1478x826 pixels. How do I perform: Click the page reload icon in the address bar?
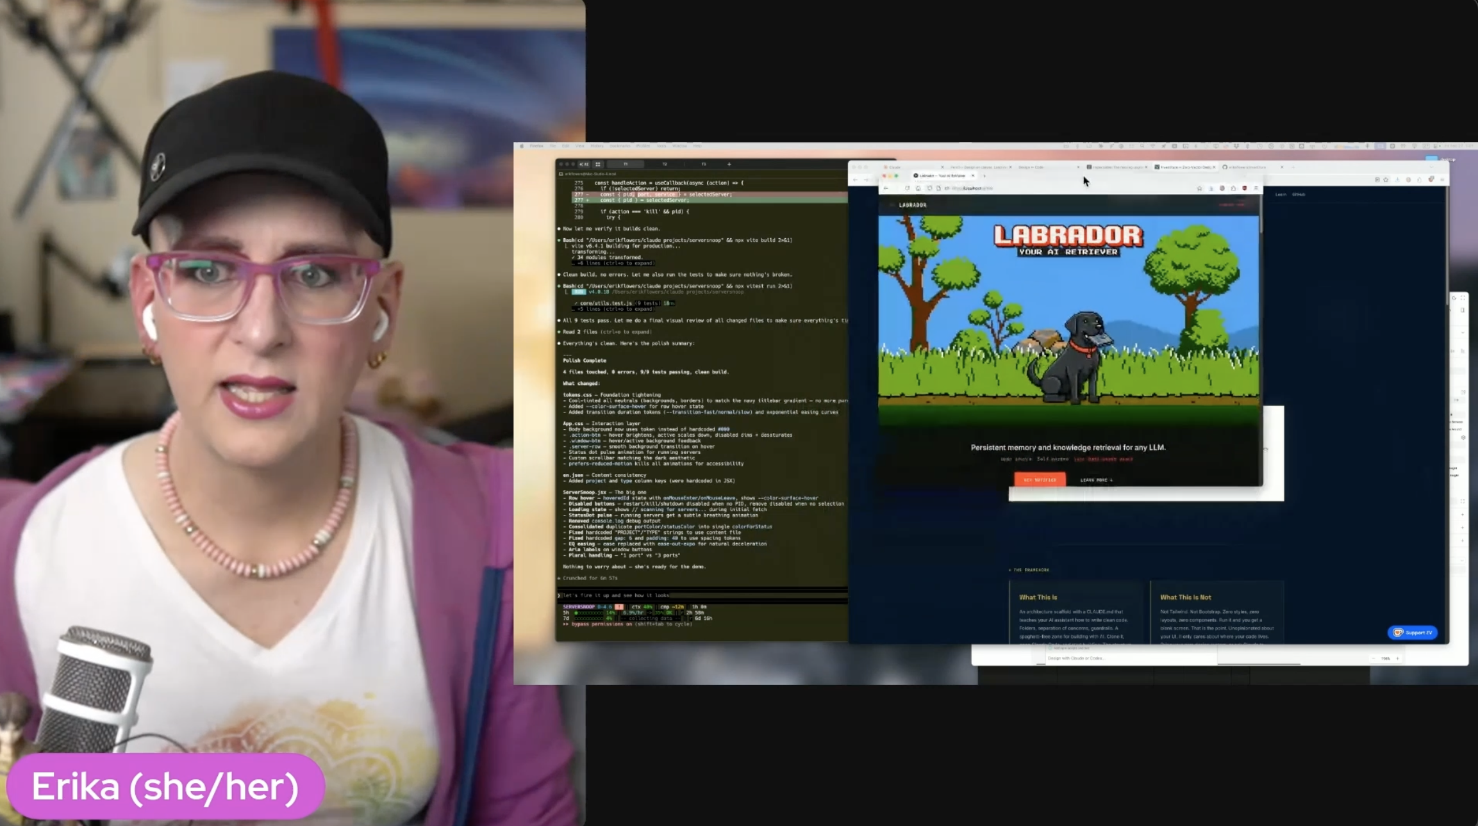click(x=907, y=188)
